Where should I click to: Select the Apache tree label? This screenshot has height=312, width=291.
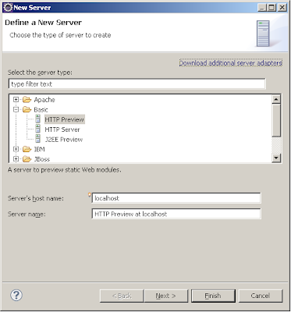[x=44, y=100]
